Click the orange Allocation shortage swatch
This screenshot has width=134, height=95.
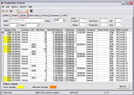click(53, 87)
